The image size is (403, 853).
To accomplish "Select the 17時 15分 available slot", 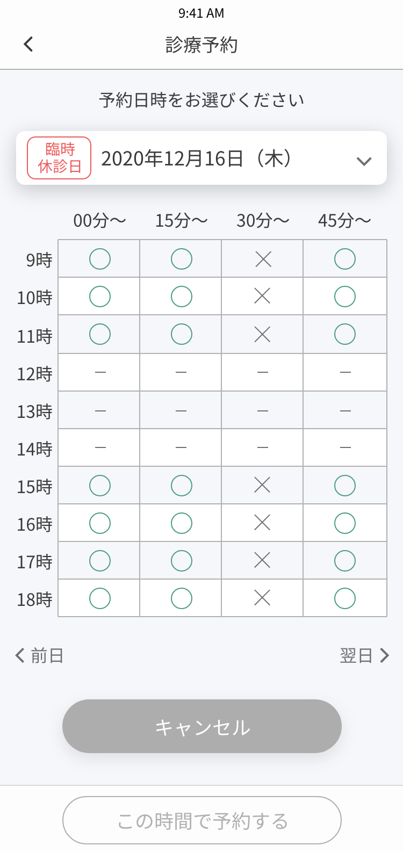I will [x=182, y=561].
